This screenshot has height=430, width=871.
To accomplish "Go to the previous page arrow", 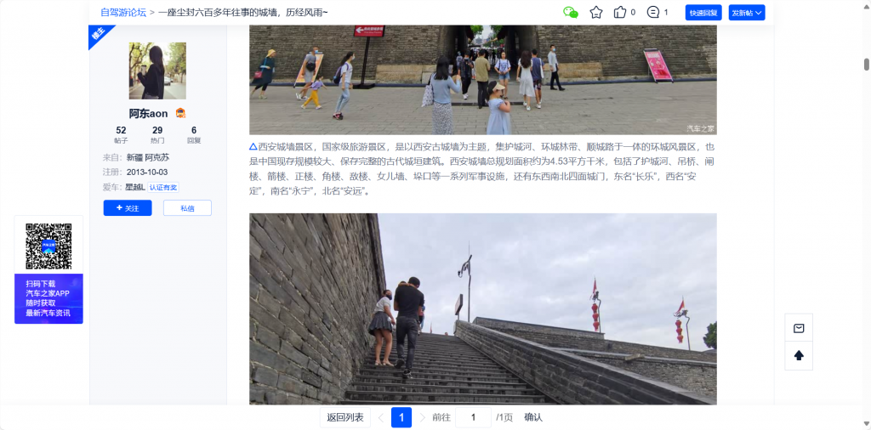I will [380, 417].
